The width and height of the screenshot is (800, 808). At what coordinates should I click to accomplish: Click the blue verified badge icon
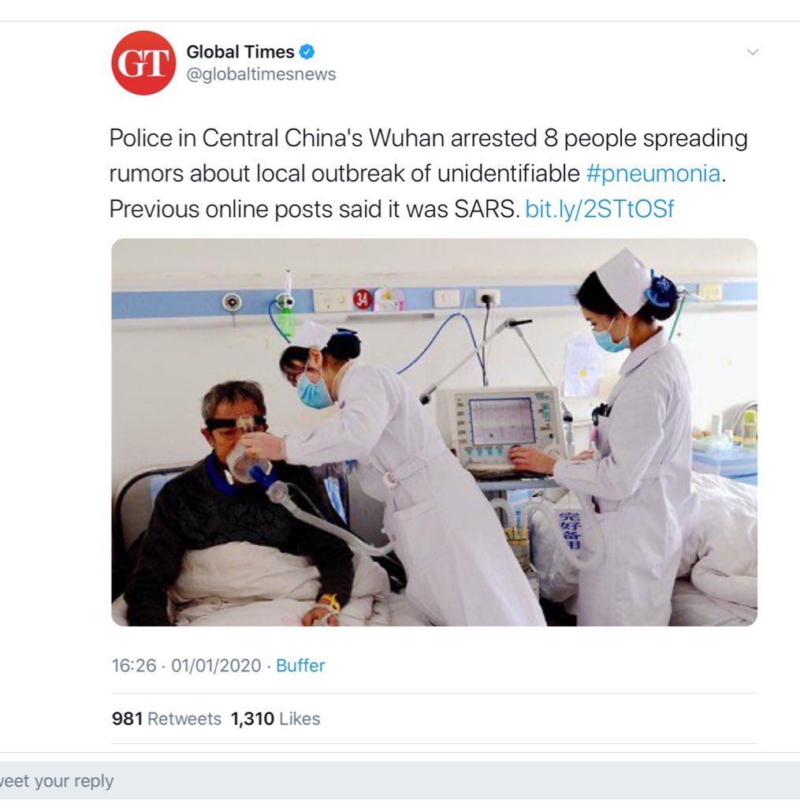coord(307,51)
